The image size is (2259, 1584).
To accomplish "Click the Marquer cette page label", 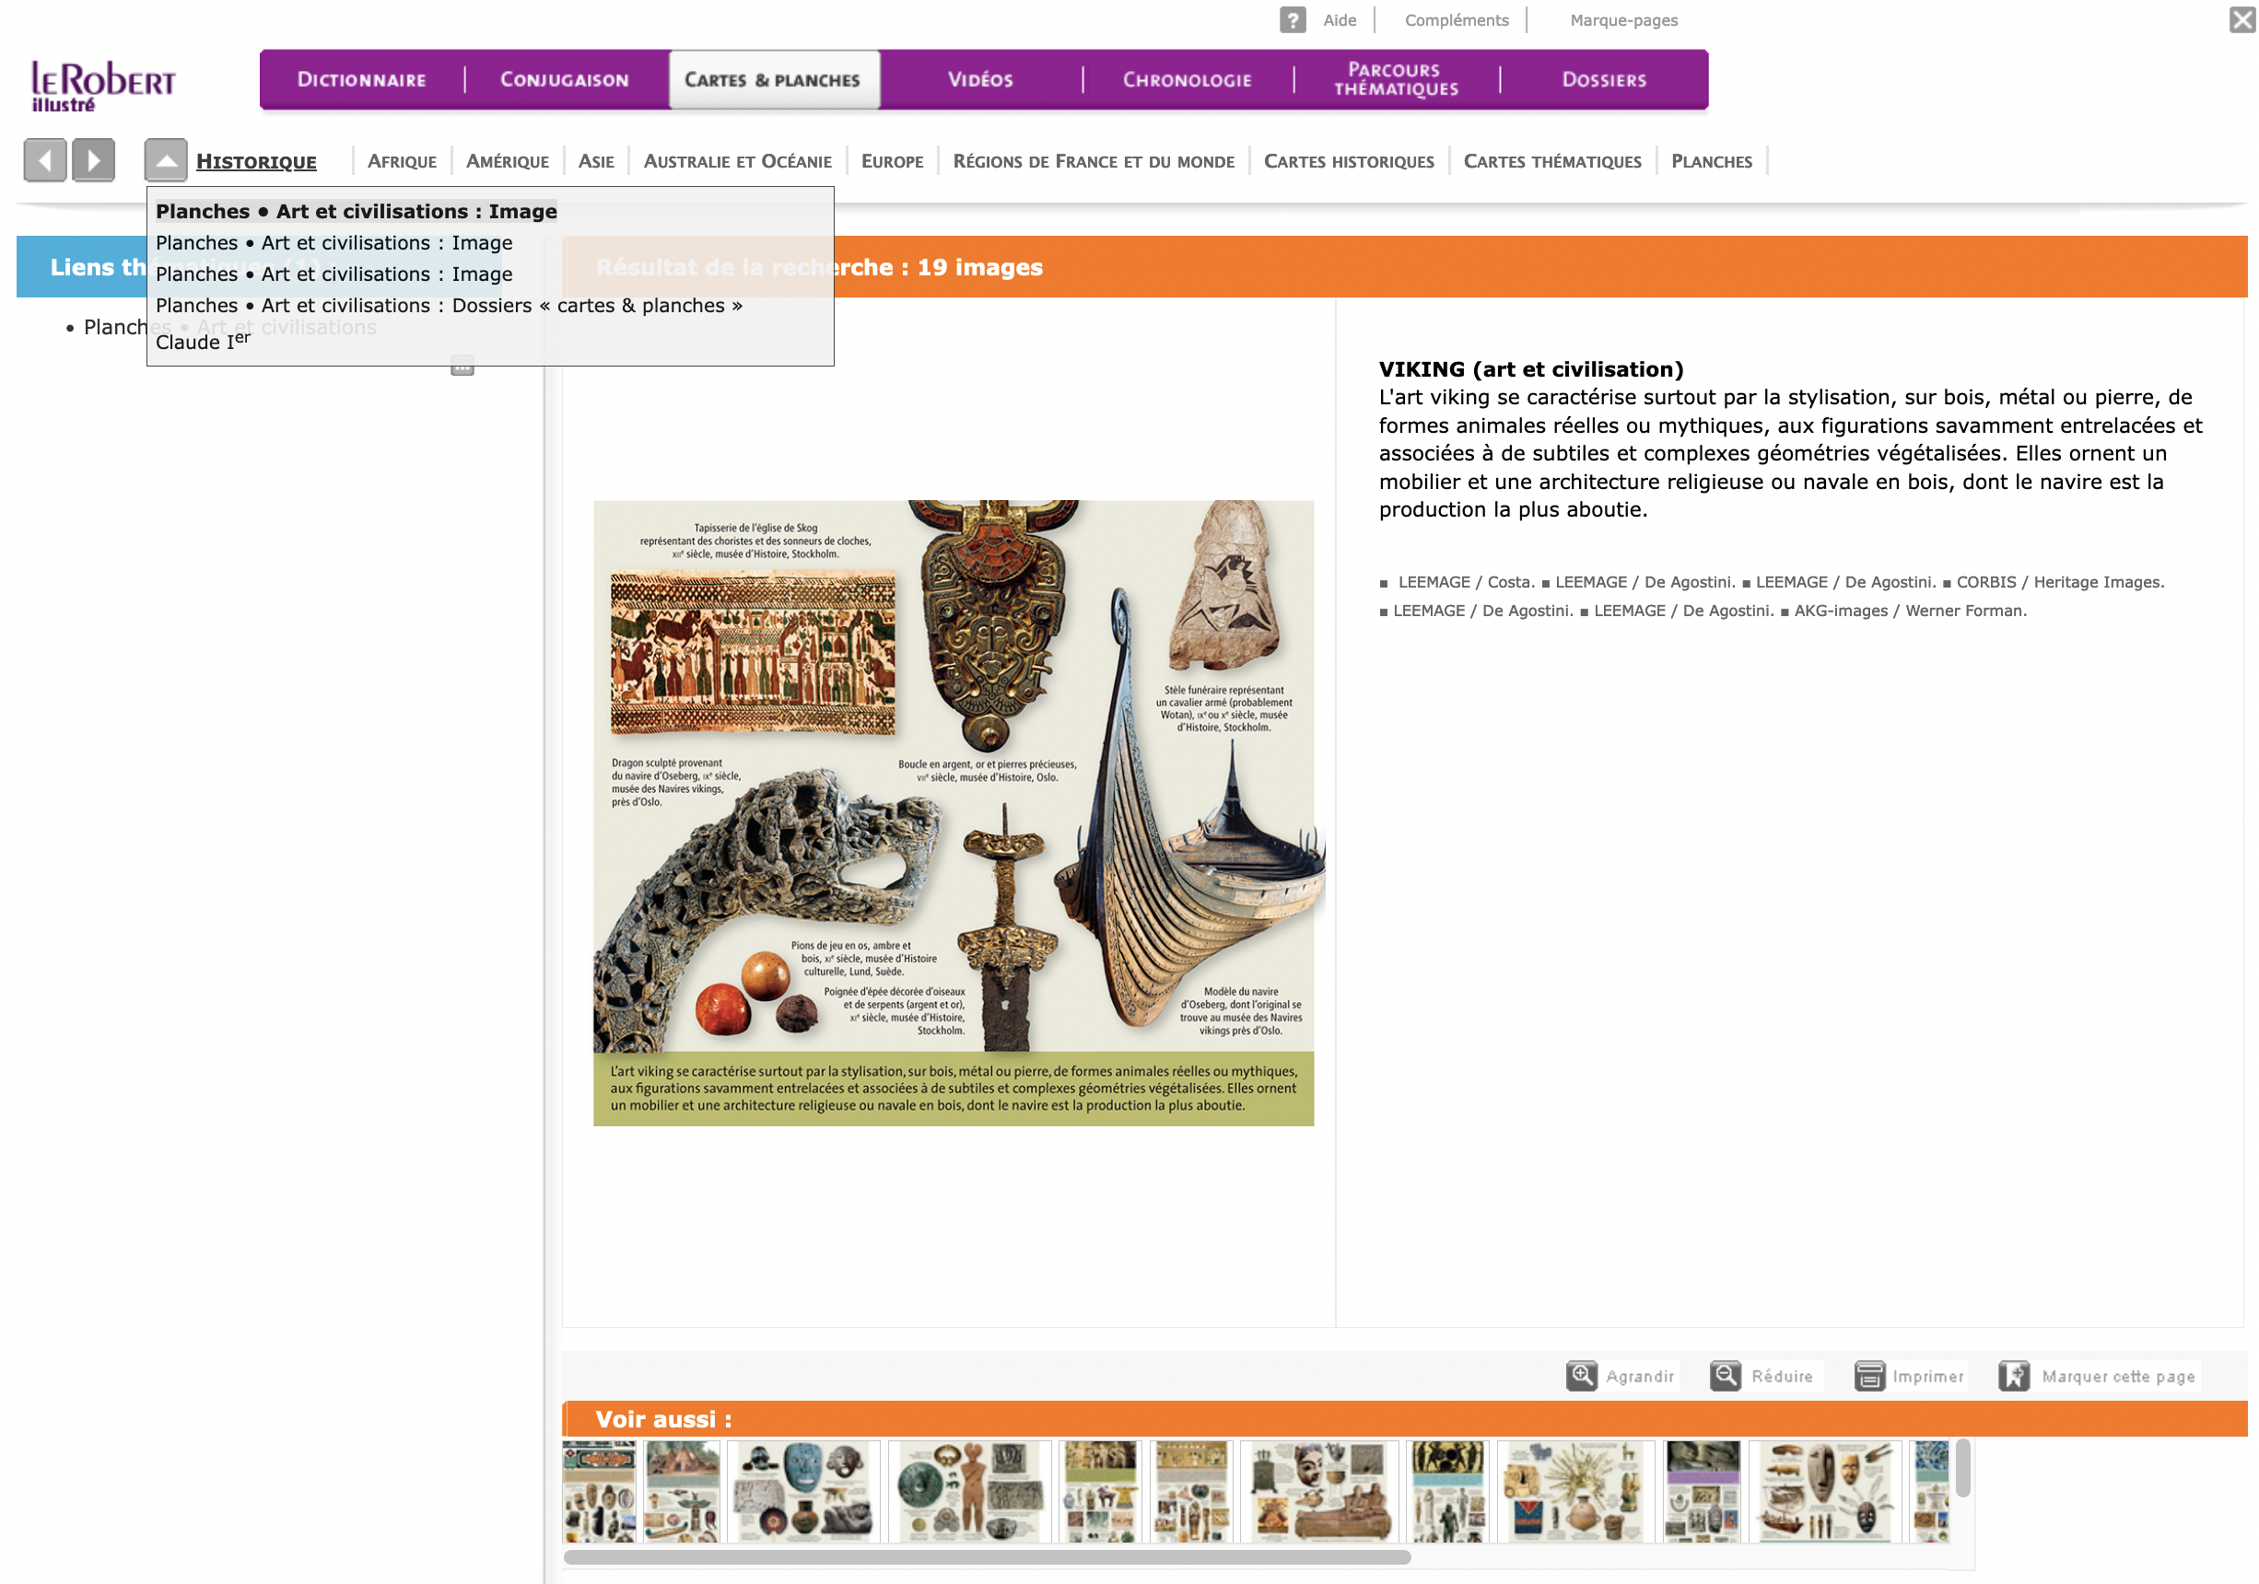I will (2118, 1377).
